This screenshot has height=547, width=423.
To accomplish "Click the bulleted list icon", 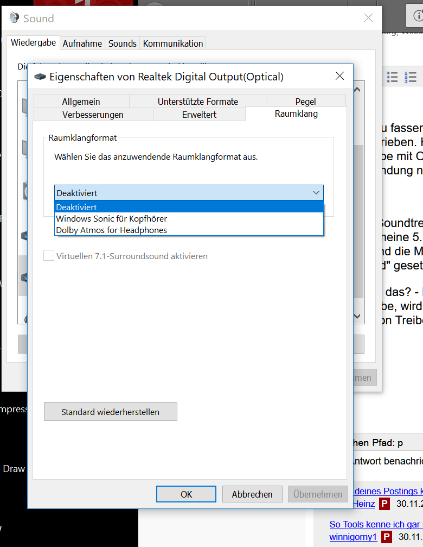I will 392,78.
